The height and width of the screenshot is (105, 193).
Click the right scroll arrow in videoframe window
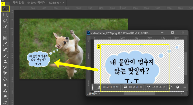(182, 94)
